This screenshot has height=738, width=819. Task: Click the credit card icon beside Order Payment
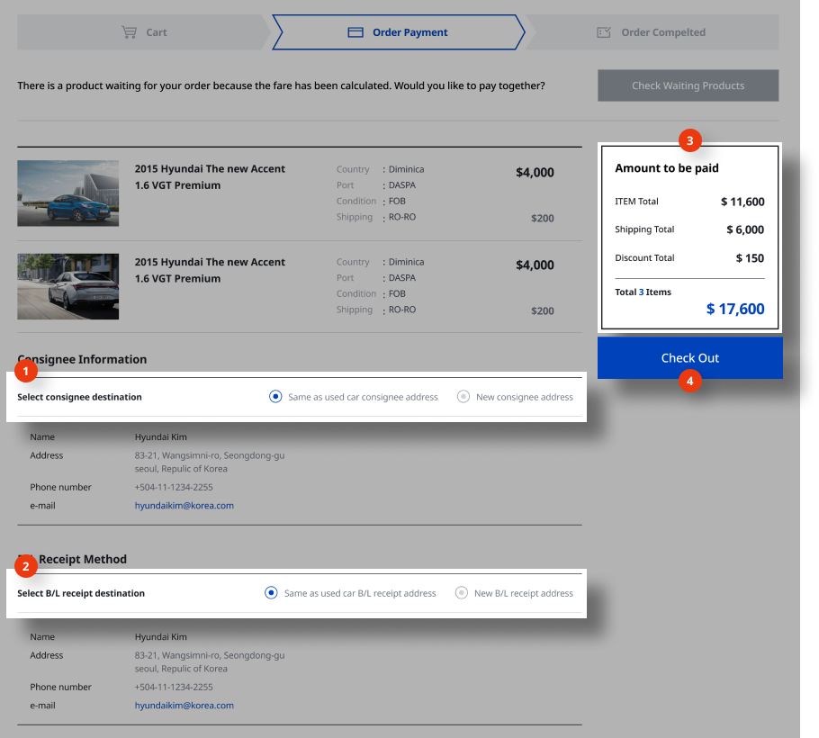(355, 32)
